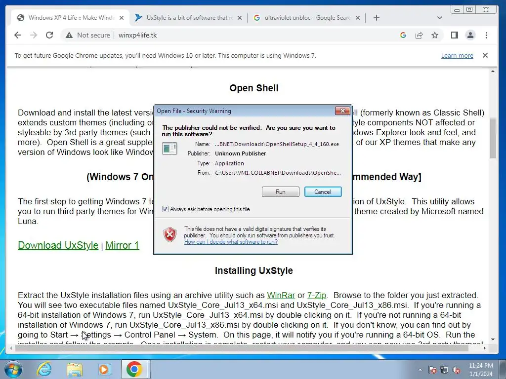The width and height of the screenshot is (506, 379).
Task: Click the Google icon in address bar
Action: pyautogui.click(x=403, y=35)
